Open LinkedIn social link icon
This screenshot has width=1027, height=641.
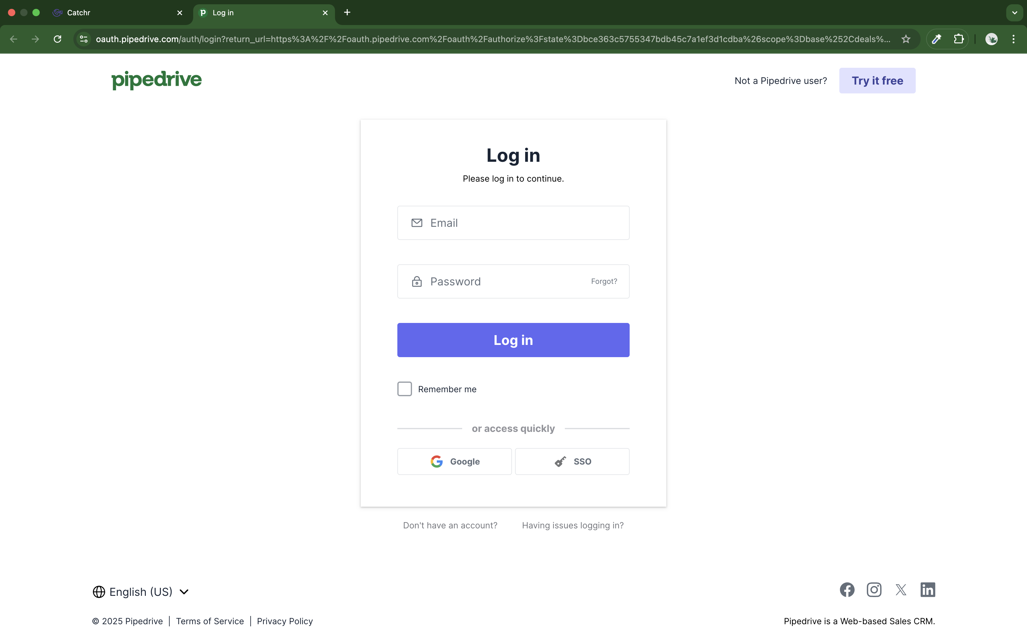(x=928, y=590)
